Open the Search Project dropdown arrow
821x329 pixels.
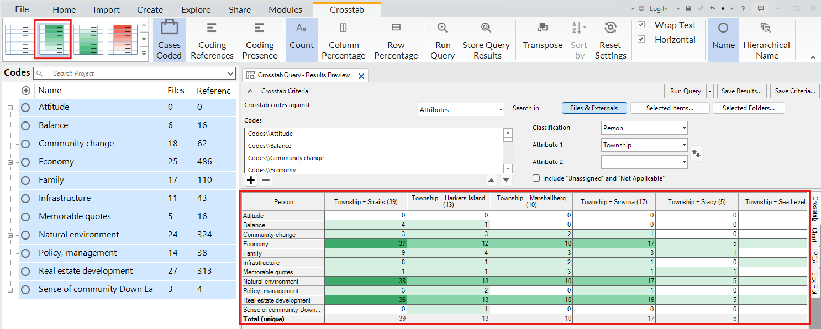(x=231, y=73)
